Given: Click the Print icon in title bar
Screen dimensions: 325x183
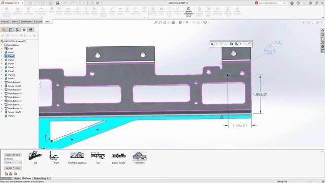Looking at the screenshot, I should (x=57, y=3).
